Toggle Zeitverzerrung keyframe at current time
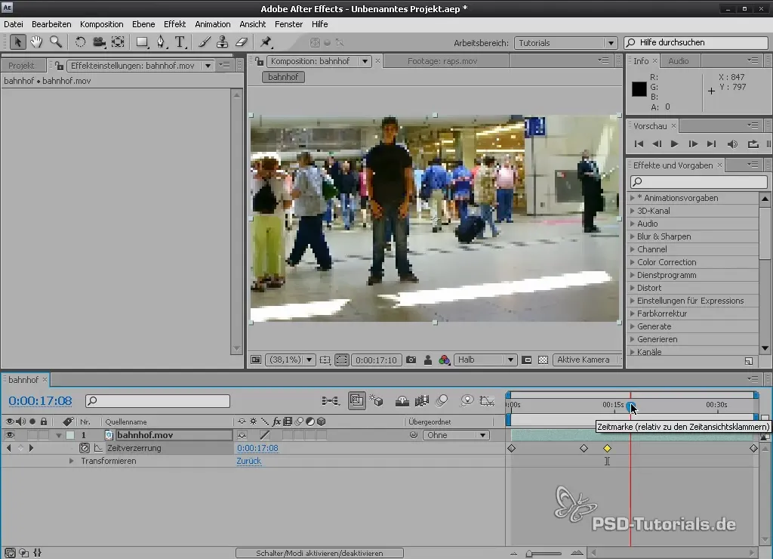 click(20, 448)
